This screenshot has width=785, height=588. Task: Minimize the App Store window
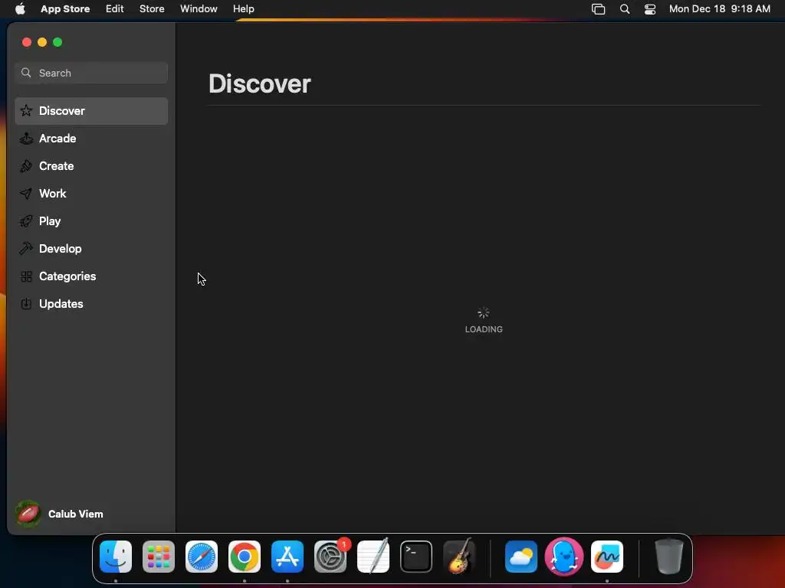(x=43, y=43)
